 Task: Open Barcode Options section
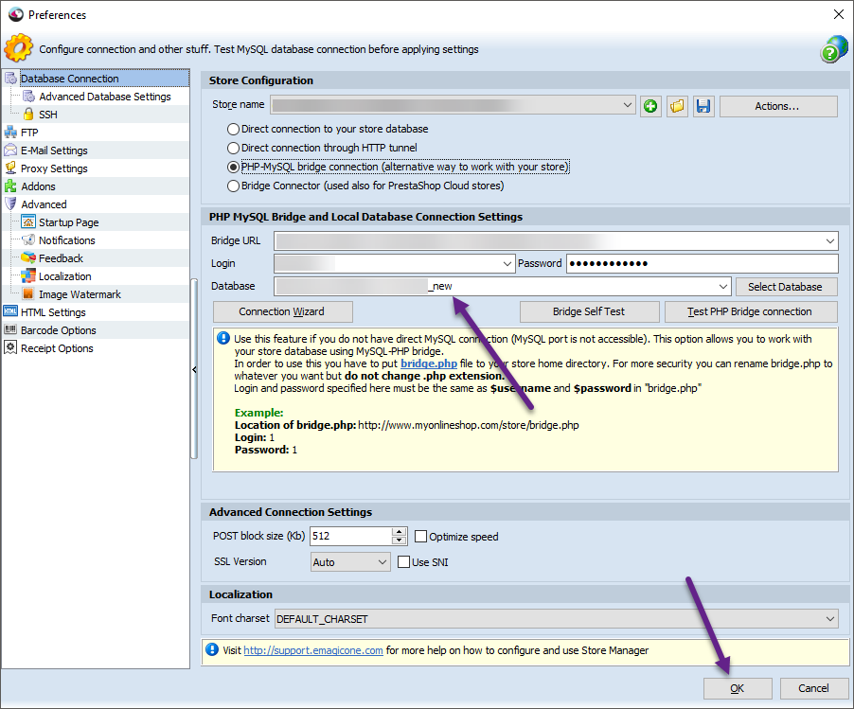coord(59,330)
